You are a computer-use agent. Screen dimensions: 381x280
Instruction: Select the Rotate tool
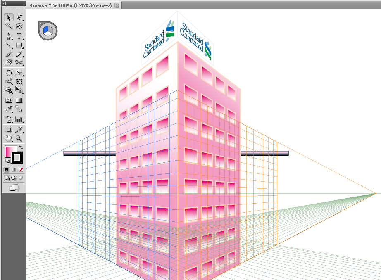tap(9, 73)
